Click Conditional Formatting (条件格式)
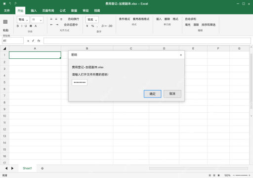 point(125,19)
